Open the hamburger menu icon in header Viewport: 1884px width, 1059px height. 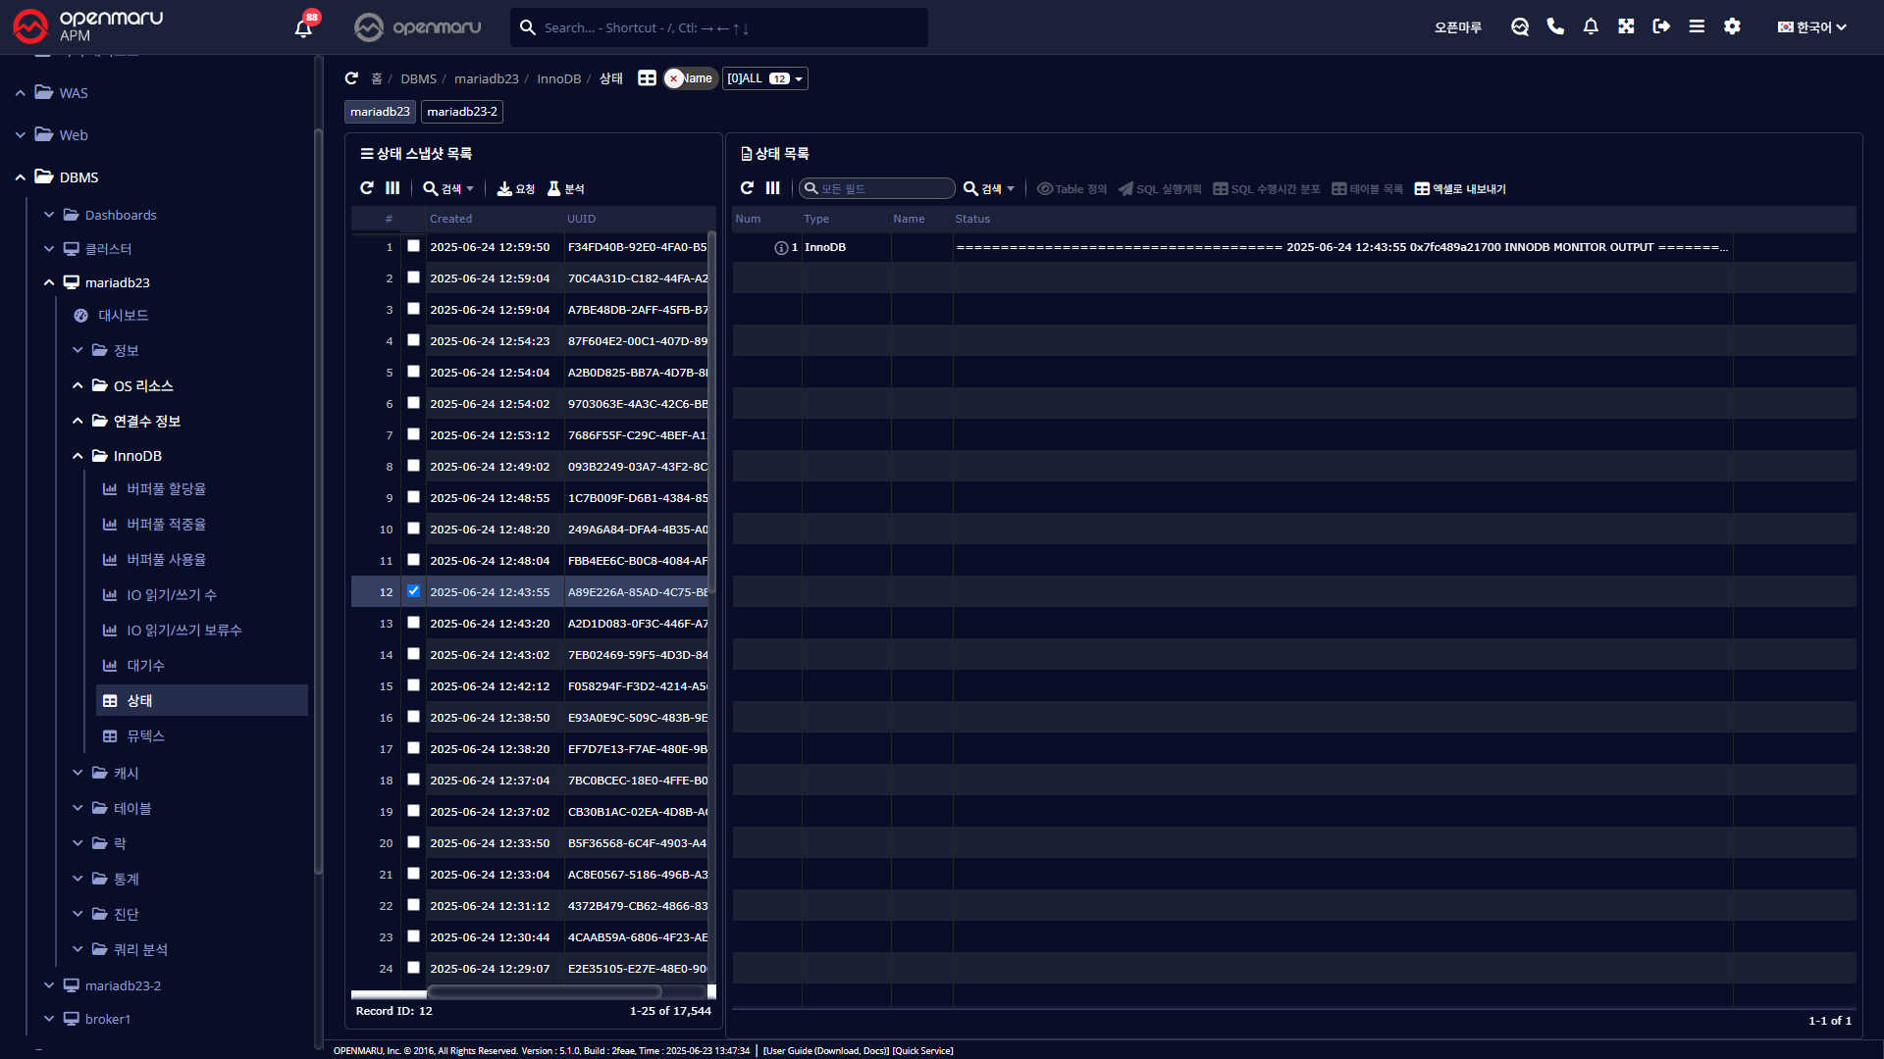(1697, 26)
